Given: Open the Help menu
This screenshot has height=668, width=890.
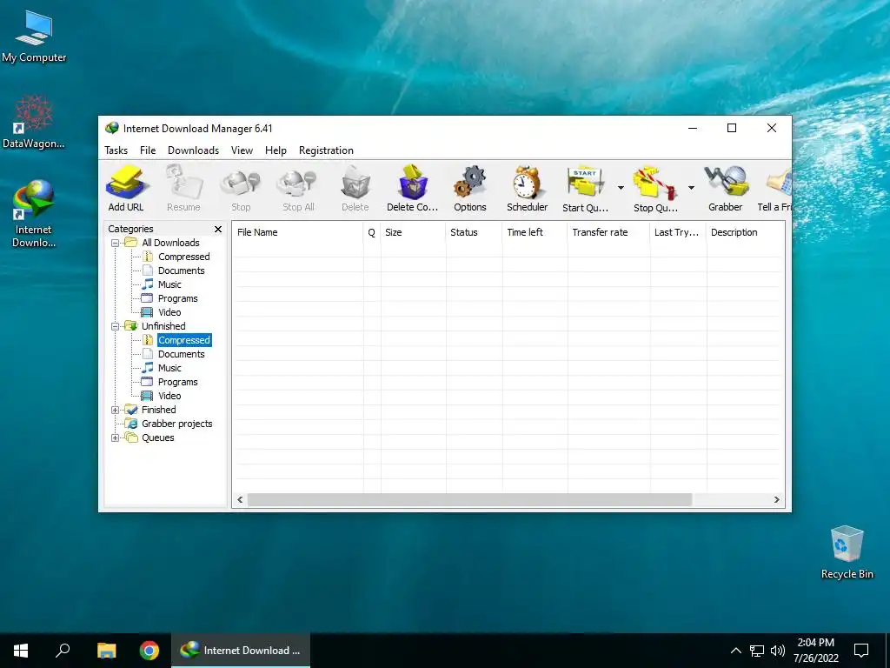Looking at the screenshot, I should [276, 150].
